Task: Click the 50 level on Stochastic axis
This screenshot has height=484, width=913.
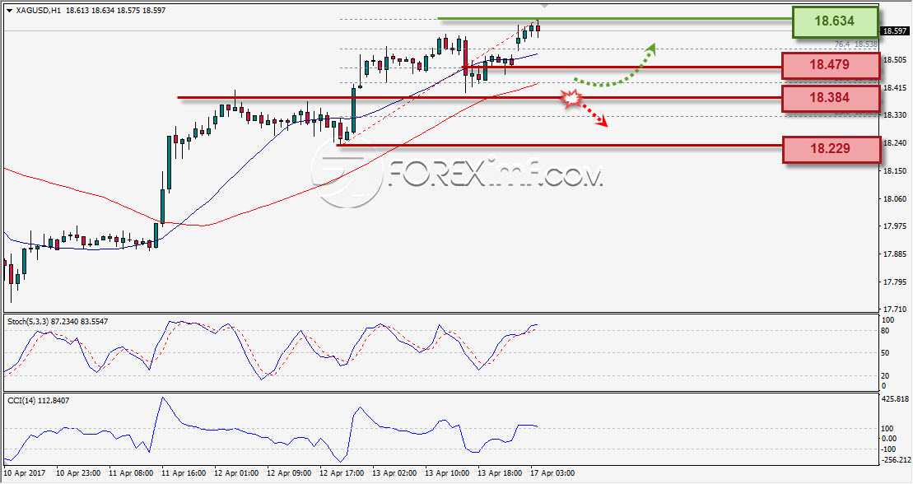Action: click(885, 353)
